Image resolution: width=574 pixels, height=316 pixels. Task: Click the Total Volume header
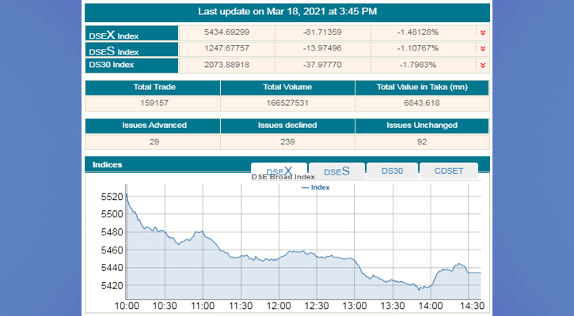click(287, 88)
